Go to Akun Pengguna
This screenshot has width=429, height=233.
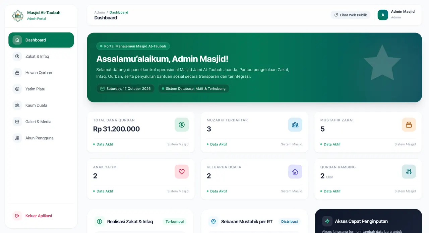[x=41, y=138]
